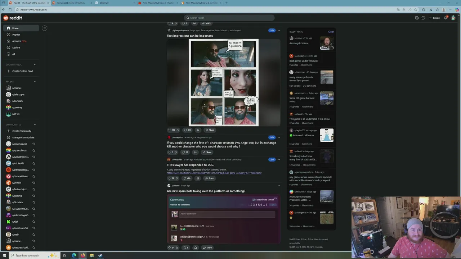This screenshot has width=461, height=259.
Task: Upvote the THJ's lawyer post
Action: [x=169, y=178]
